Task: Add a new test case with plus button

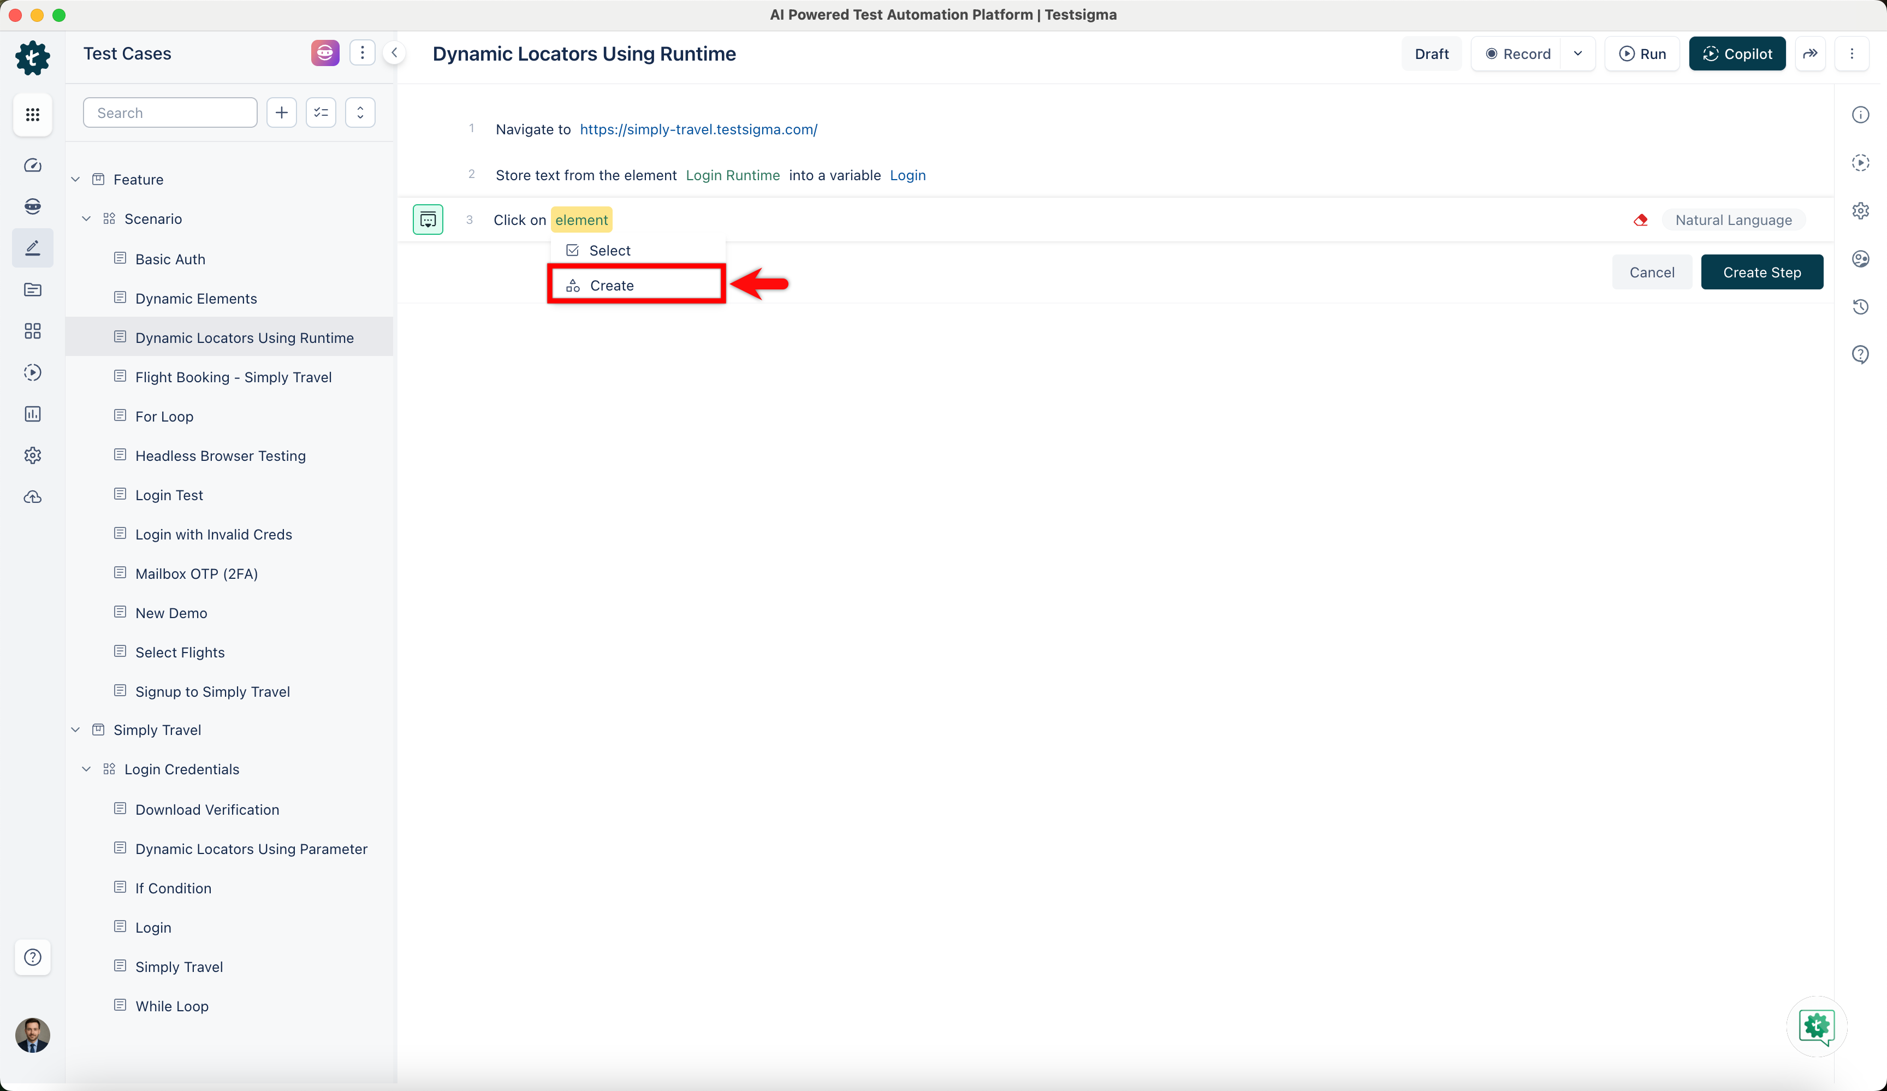Action: coord(282,112)
